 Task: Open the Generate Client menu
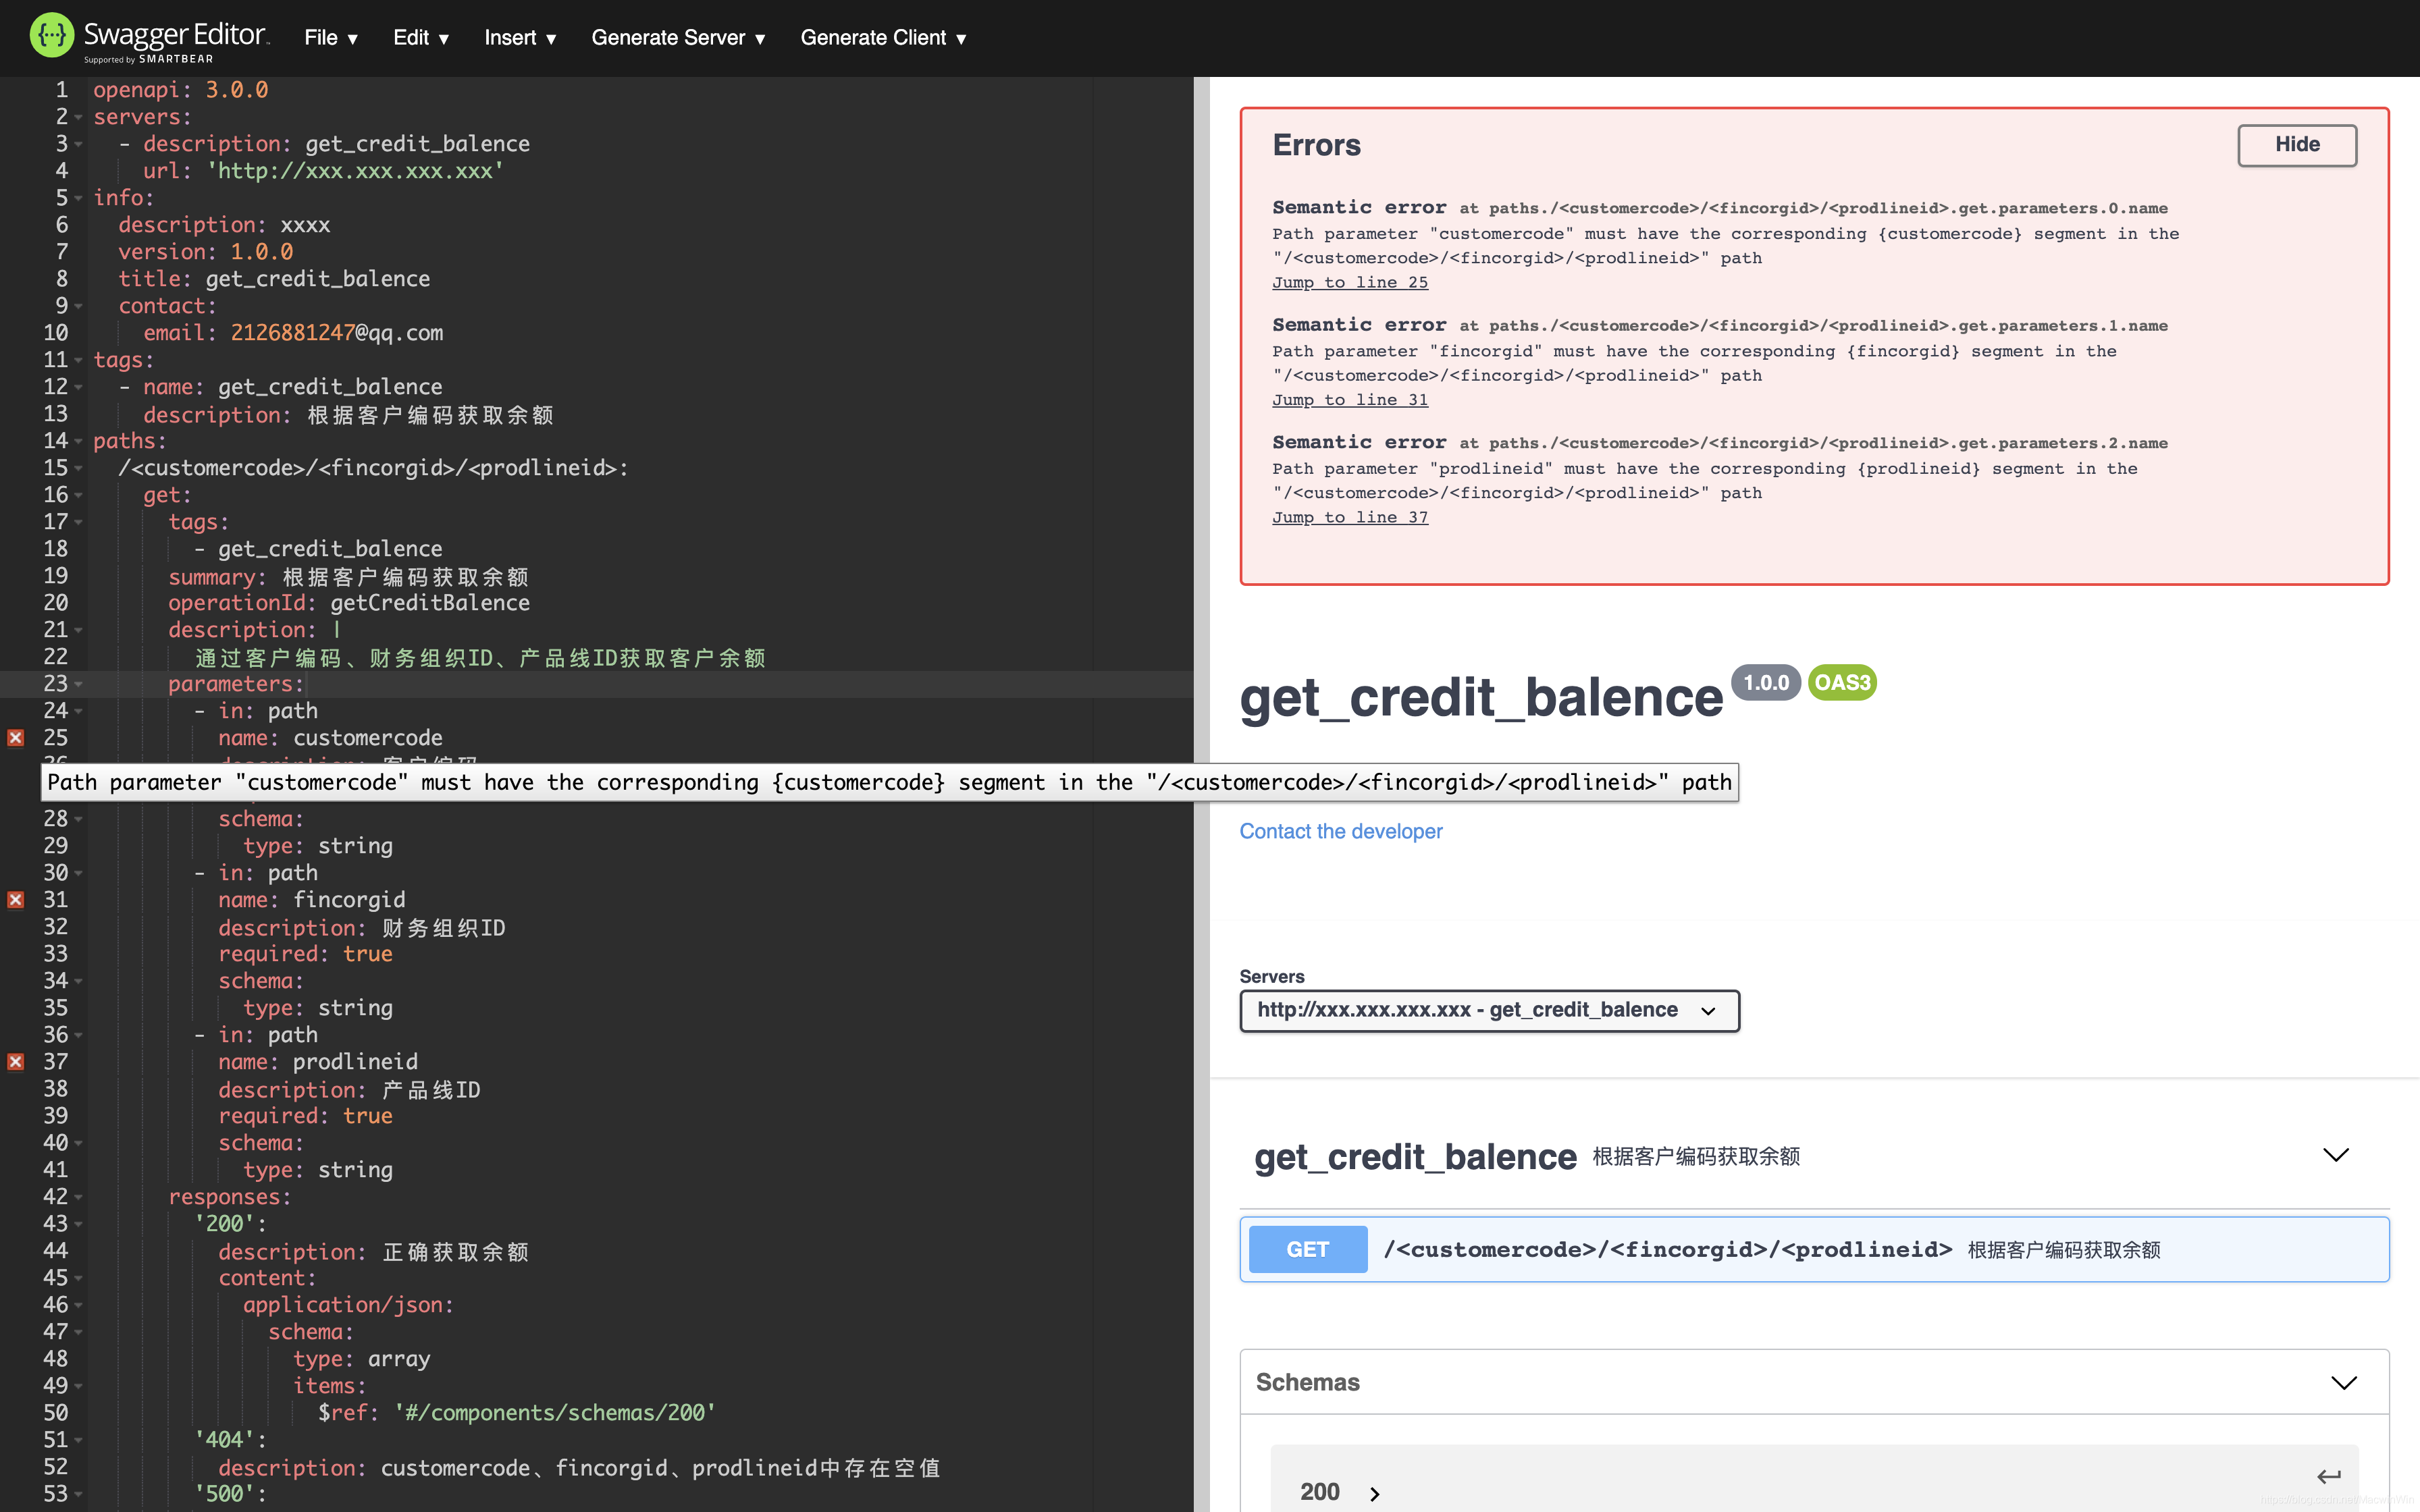coord(884,38)
